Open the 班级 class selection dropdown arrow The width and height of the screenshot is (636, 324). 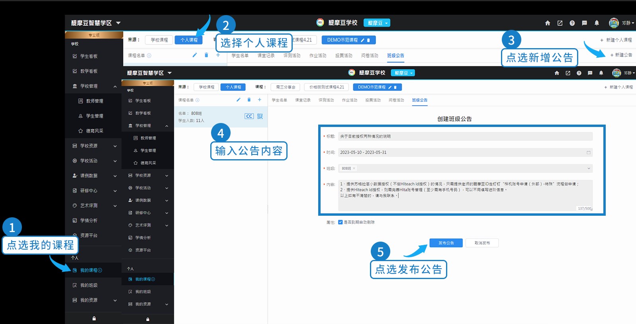(589, 168)
